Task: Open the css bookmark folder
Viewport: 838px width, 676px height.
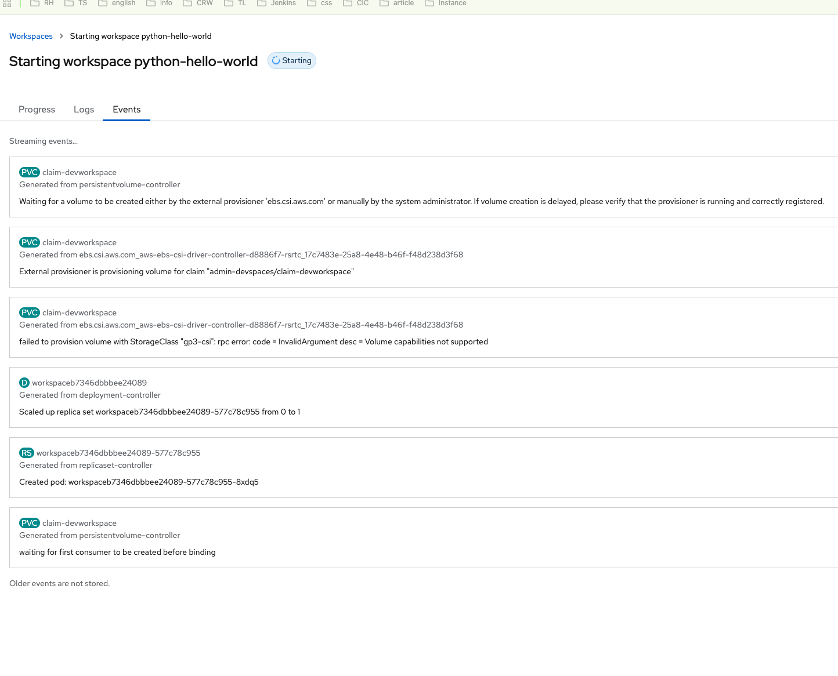Action: [x=320, y=3]
